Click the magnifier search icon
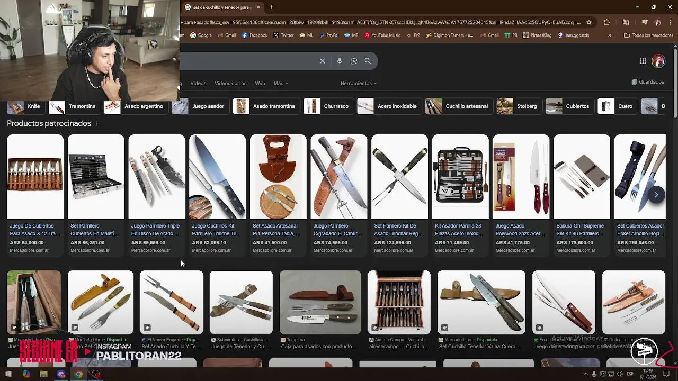 [x=368, y=61]
